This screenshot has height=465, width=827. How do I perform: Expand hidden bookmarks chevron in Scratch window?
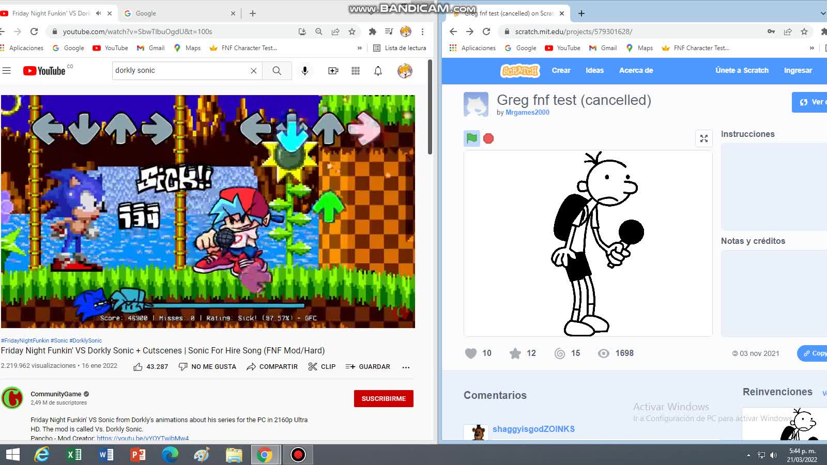812,48
